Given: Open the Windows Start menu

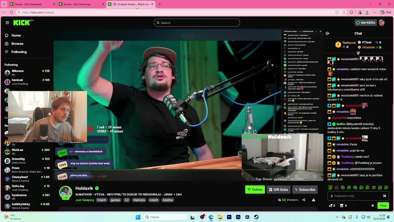Looking at the screenshot, I should tap(138, 217).
